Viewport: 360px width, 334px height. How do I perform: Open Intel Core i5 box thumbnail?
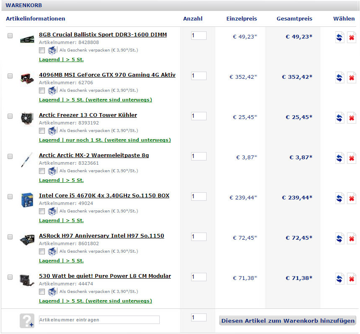27,200
